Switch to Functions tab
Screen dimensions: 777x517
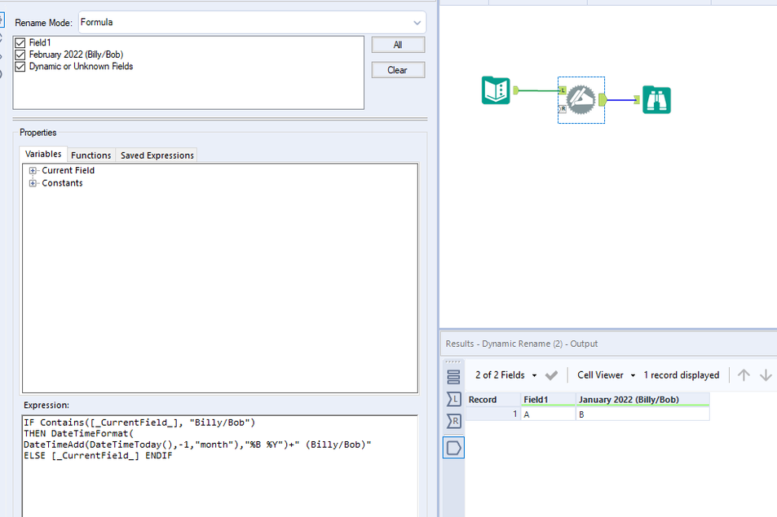pyautogui.click(x=91, y=156)
